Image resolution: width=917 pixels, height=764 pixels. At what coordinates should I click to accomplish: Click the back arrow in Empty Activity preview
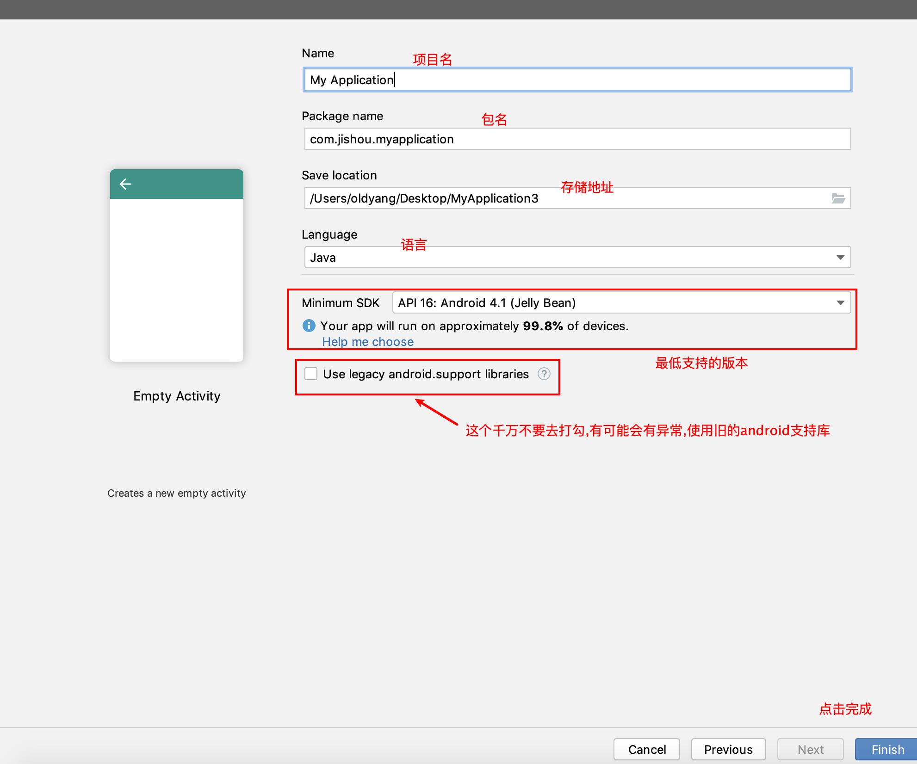tap(125, 184)
